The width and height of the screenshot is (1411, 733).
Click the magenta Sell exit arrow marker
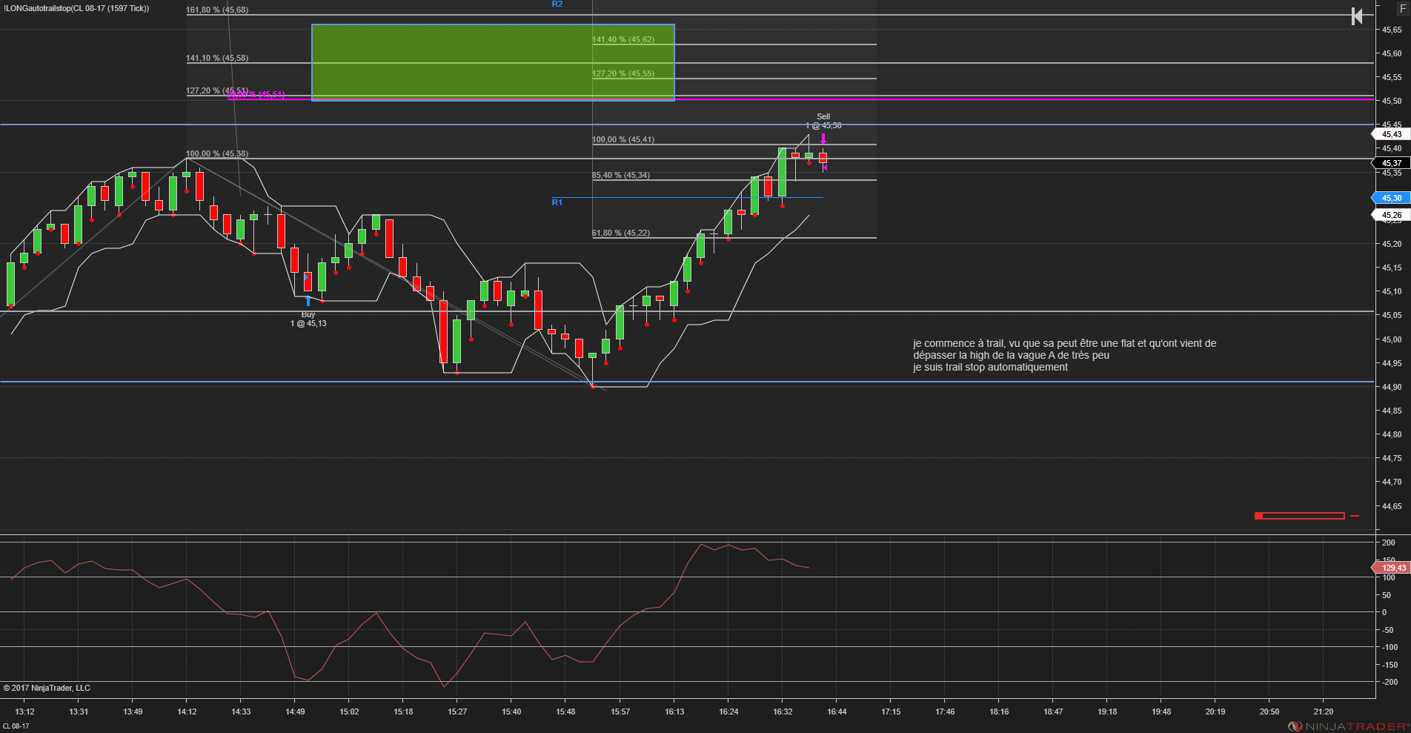click(823, 139)
